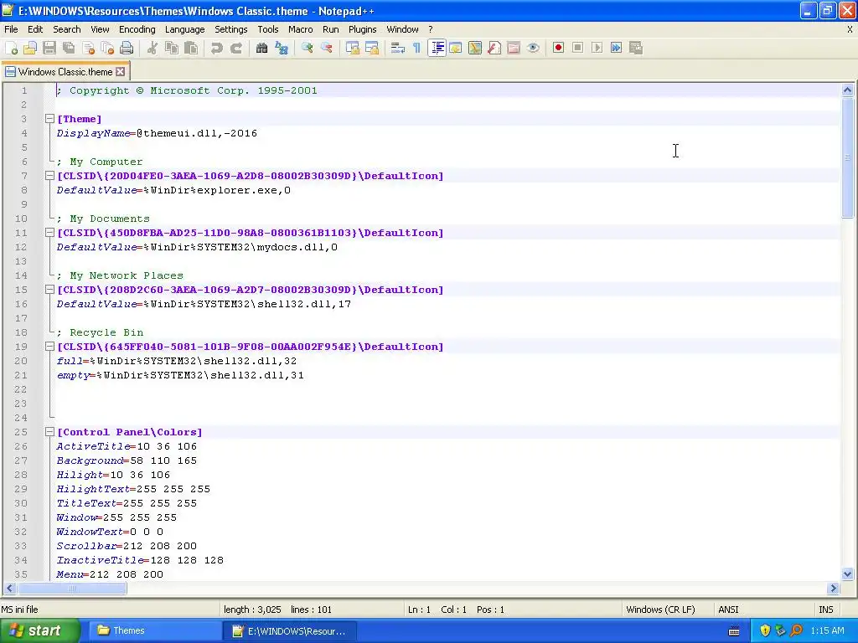This screenshot has height=643, width=858.
Task: Click Save Current Recorded Macro icon
Action: point(636,48)
